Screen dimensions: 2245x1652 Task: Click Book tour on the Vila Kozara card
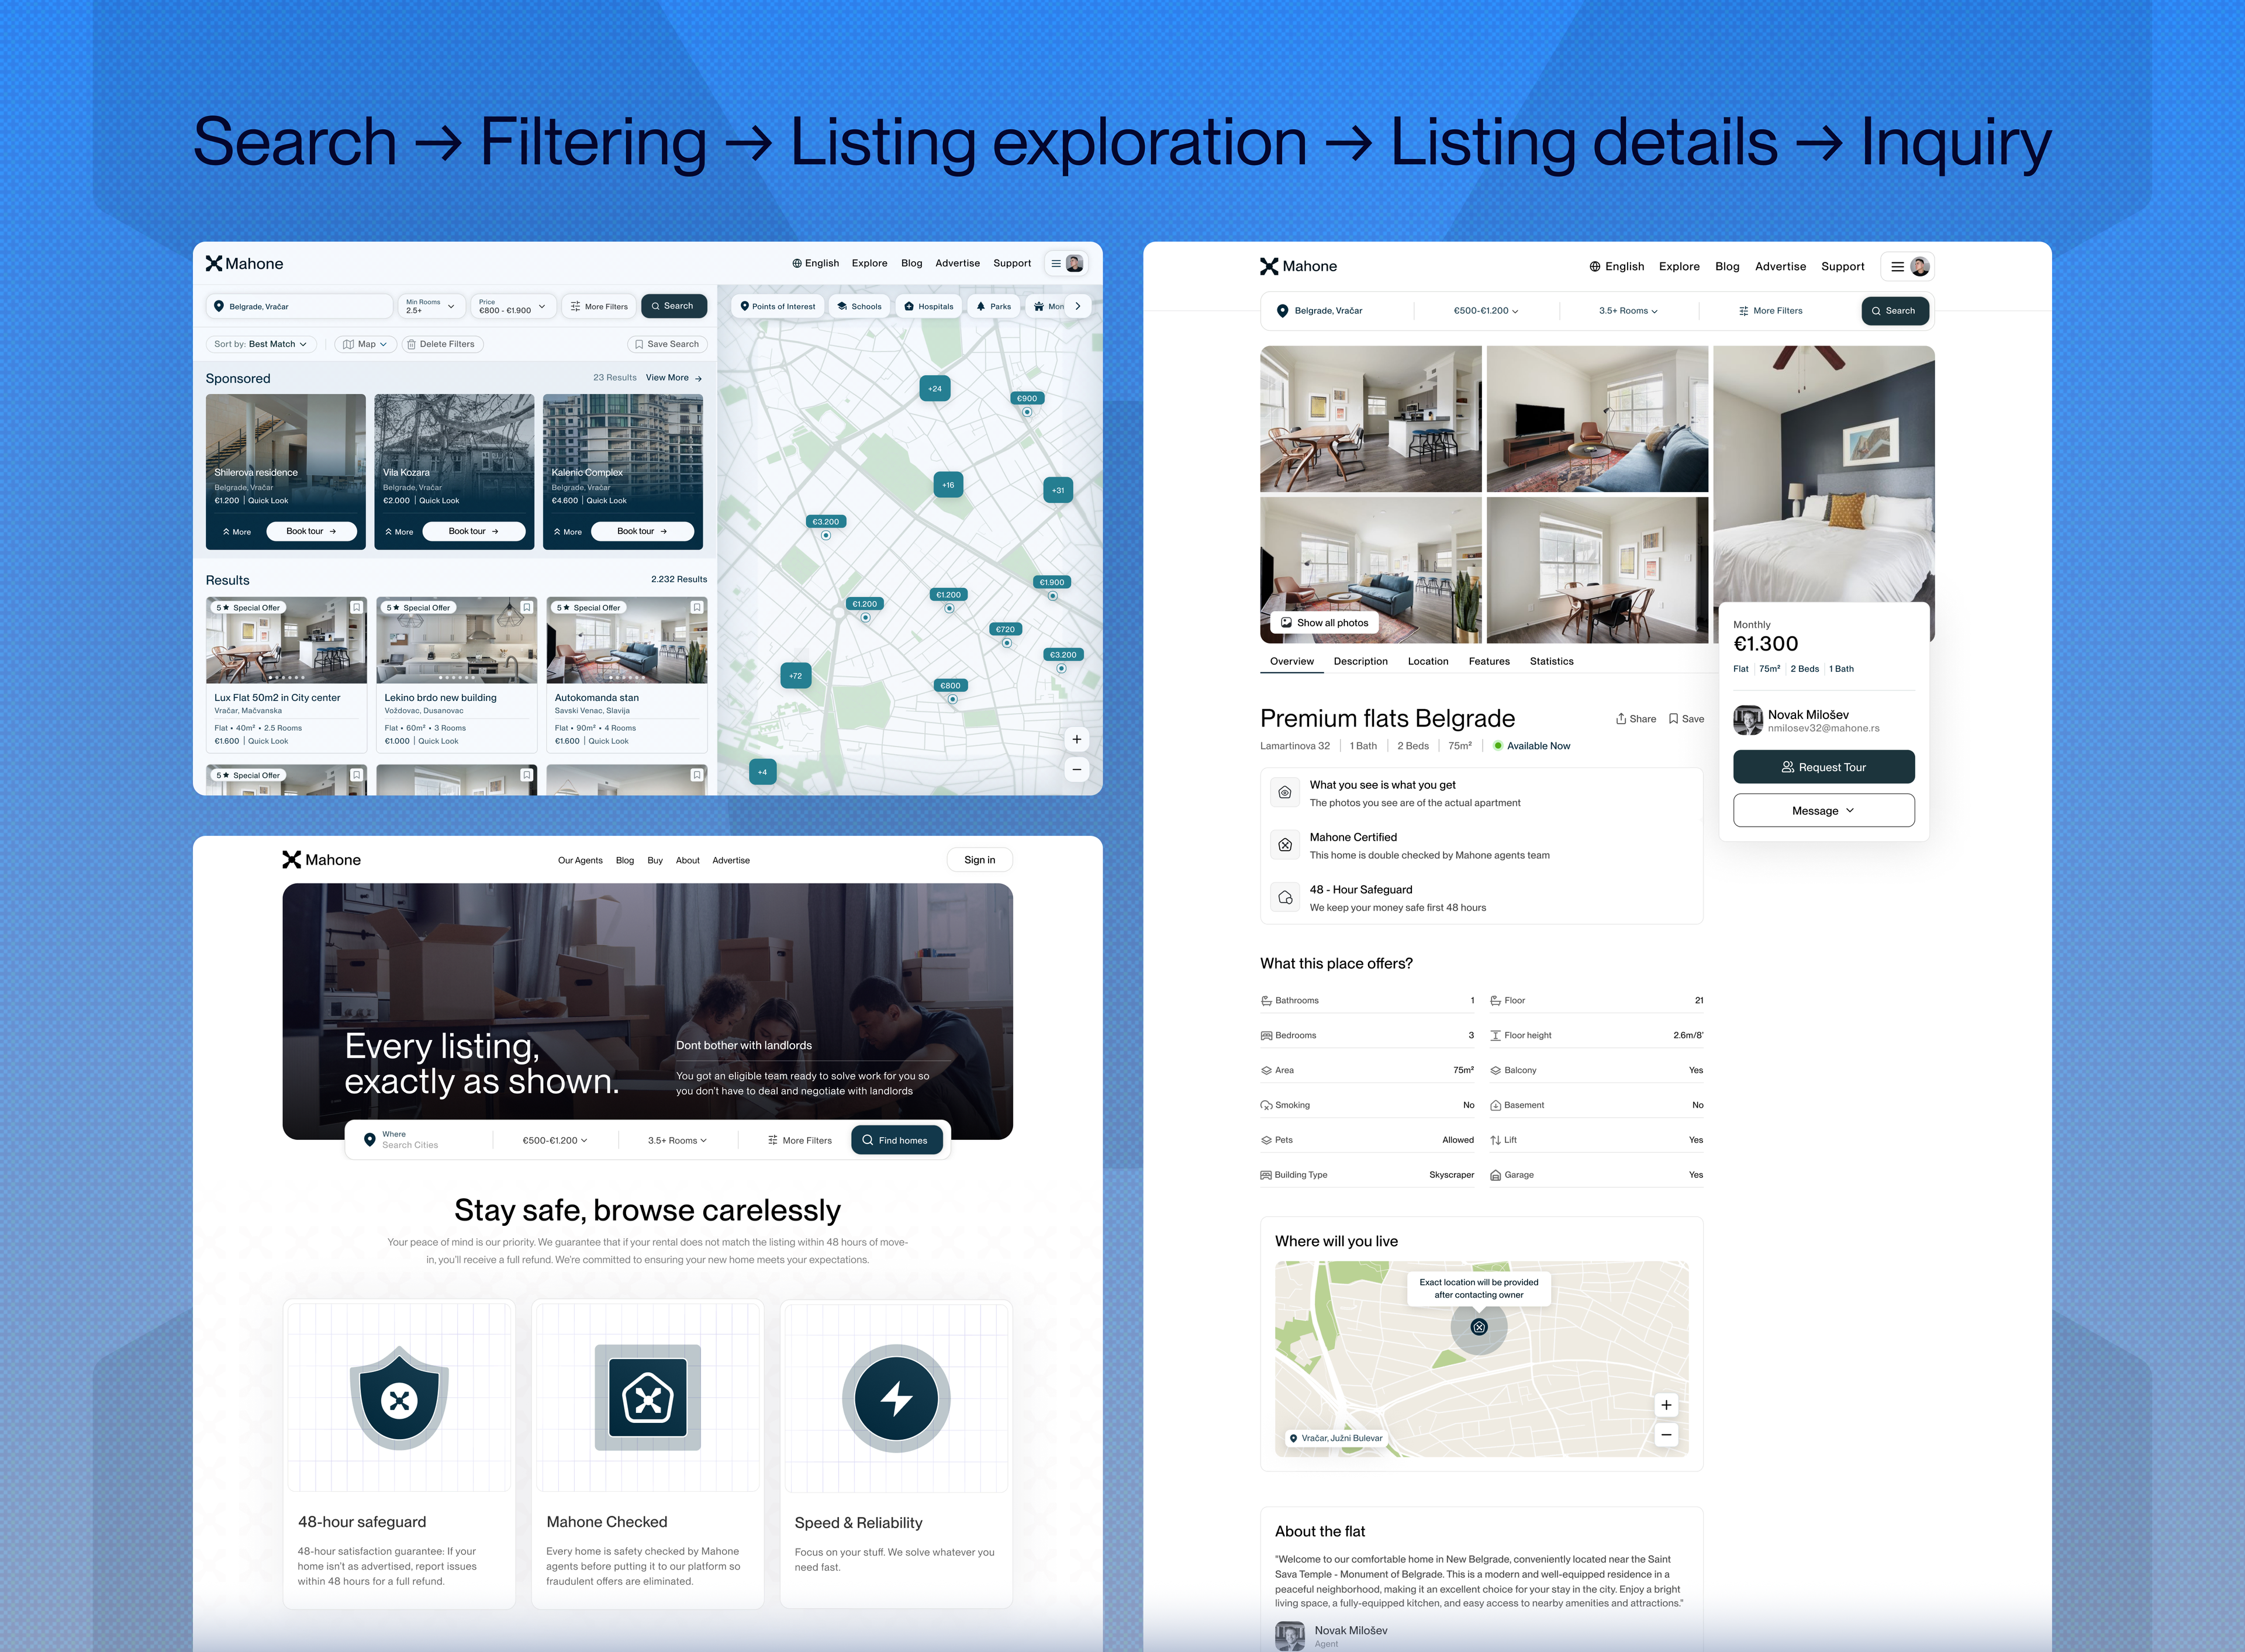(x=473, y=531)
